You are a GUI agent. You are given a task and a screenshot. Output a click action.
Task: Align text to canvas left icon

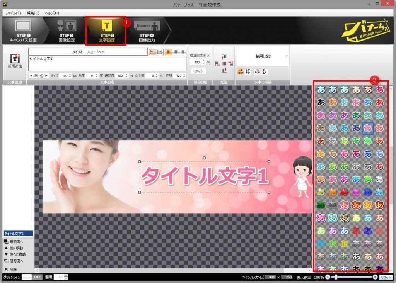pyautogui.click(x=217, y=64)
